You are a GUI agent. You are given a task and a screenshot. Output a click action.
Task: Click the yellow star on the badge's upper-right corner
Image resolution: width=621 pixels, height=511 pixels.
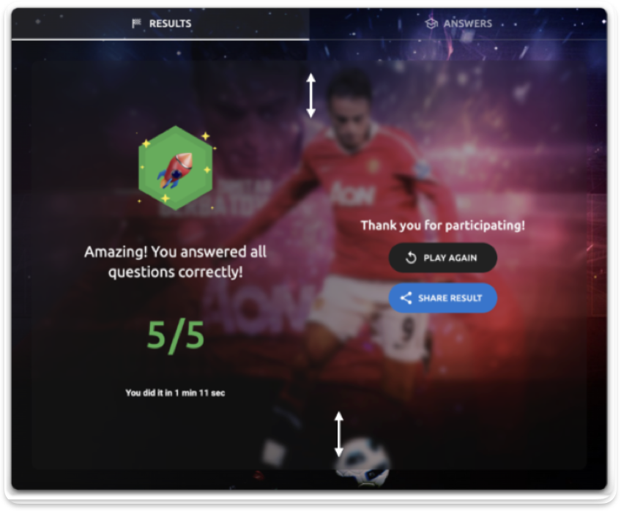point(206,136)
